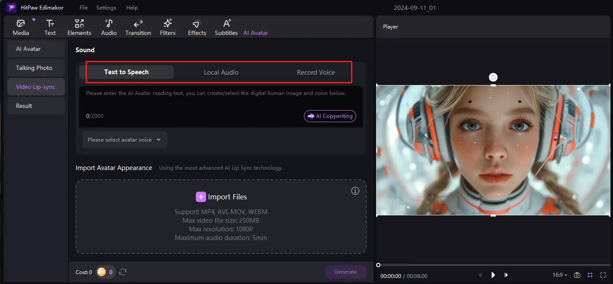This screenshot has height=284, width=613.
Task: Open the 'Please select avatar voice' dropdown
Action: click(125, 139)
